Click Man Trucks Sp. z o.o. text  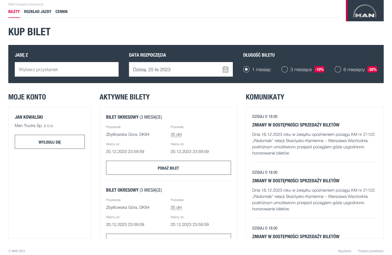tap(34, 126)
